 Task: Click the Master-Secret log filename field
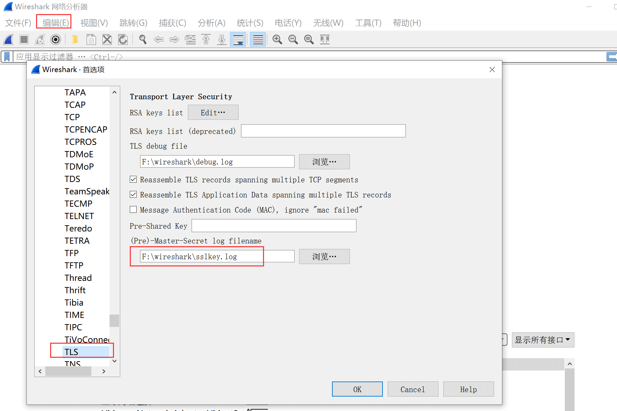coord(217,256)
